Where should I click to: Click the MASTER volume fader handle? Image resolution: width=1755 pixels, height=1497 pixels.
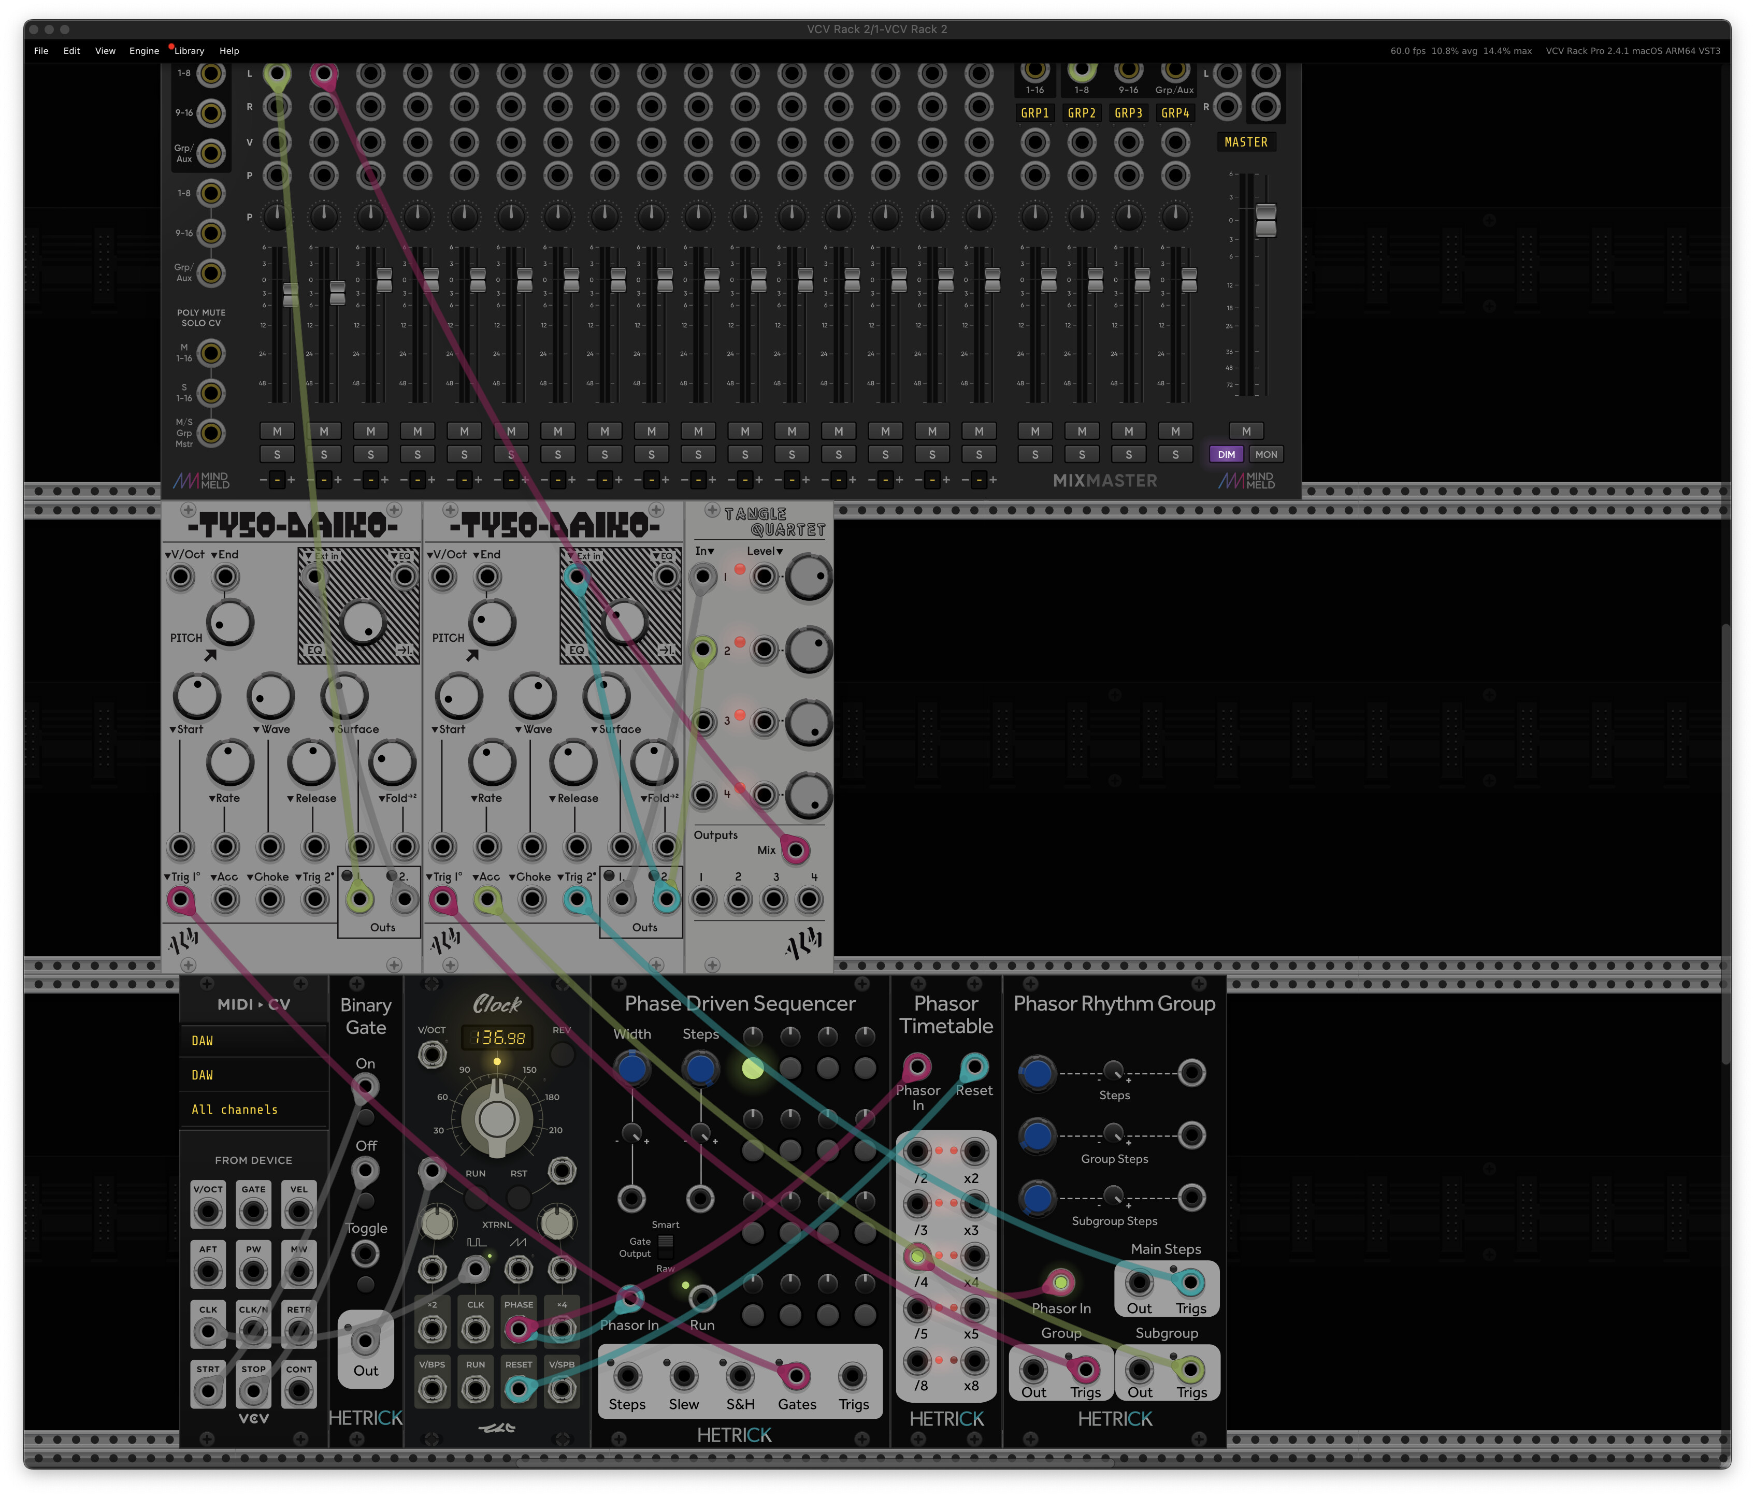[x=1265, y=220]
